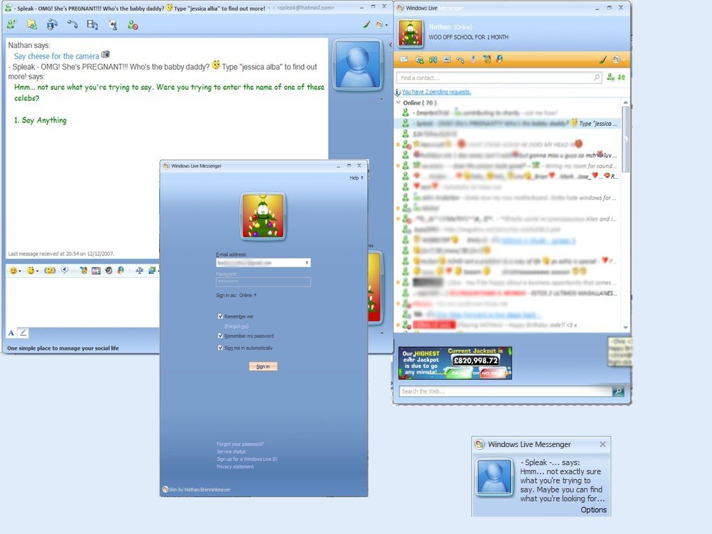The width and height of the screenshot is (712, 534).
Task: Click 'Sign up for a Windows Live ID'
Action: (247, 459)
